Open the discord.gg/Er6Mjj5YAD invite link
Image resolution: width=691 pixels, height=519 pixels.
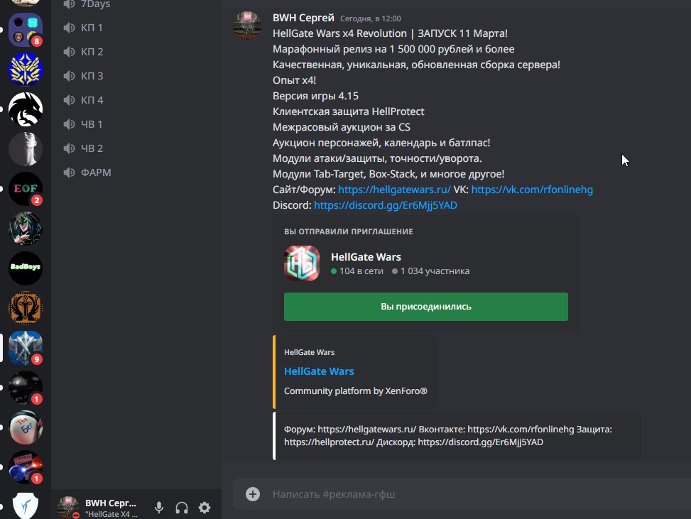[385, 205]
